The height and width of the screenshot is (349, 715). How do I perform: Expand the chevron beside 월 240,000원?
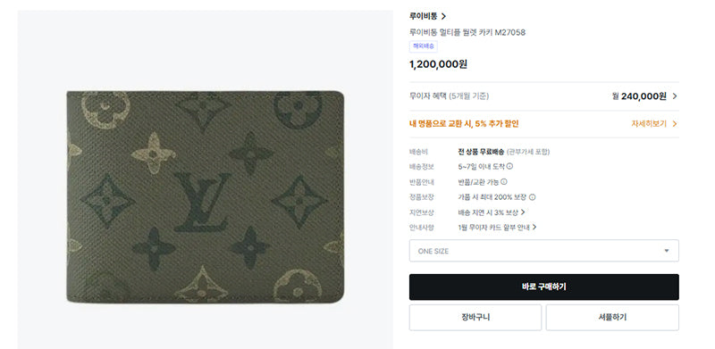675,96
